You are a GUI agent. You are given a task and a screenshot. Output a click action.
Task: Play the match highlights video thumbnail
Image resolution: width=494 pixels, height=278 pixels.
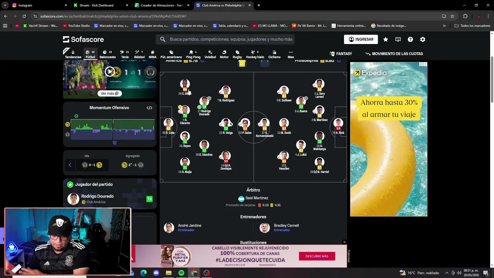110,71
